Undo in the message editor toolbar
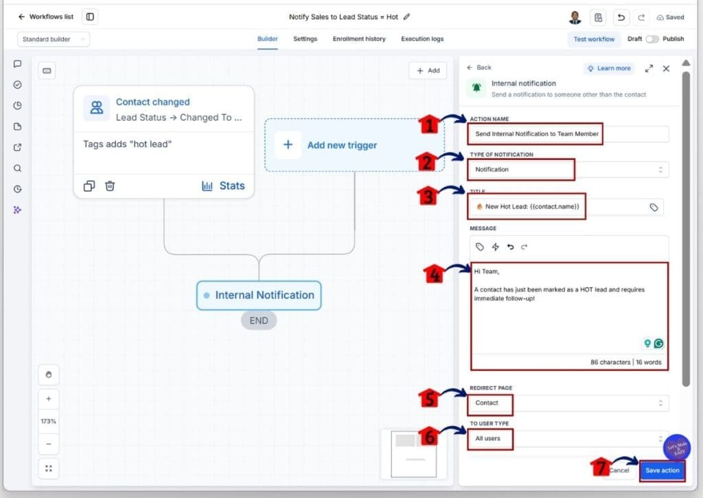 (510, 247)
